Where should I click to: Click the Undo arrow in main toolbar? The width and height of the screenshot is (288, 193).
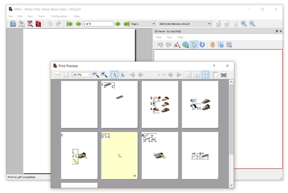click(x=50, y=24)
